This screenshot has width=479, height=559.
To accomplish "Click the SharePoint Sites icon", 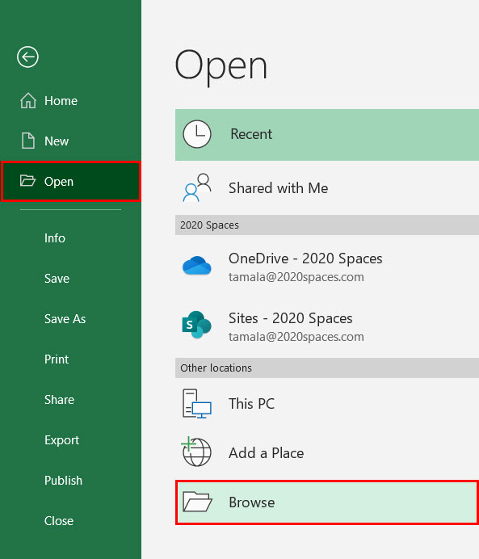I will tap(197, 325).
